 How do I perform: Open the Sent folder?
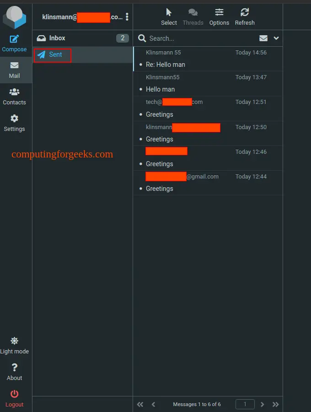point(83,54)
